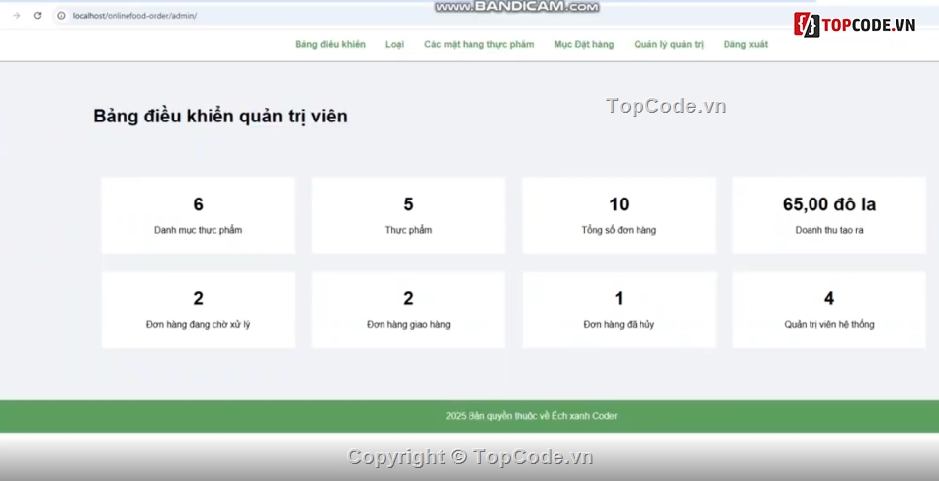
Task: Click the count 6 above Danh mục thực phẩm
Action: click(199, 204)
